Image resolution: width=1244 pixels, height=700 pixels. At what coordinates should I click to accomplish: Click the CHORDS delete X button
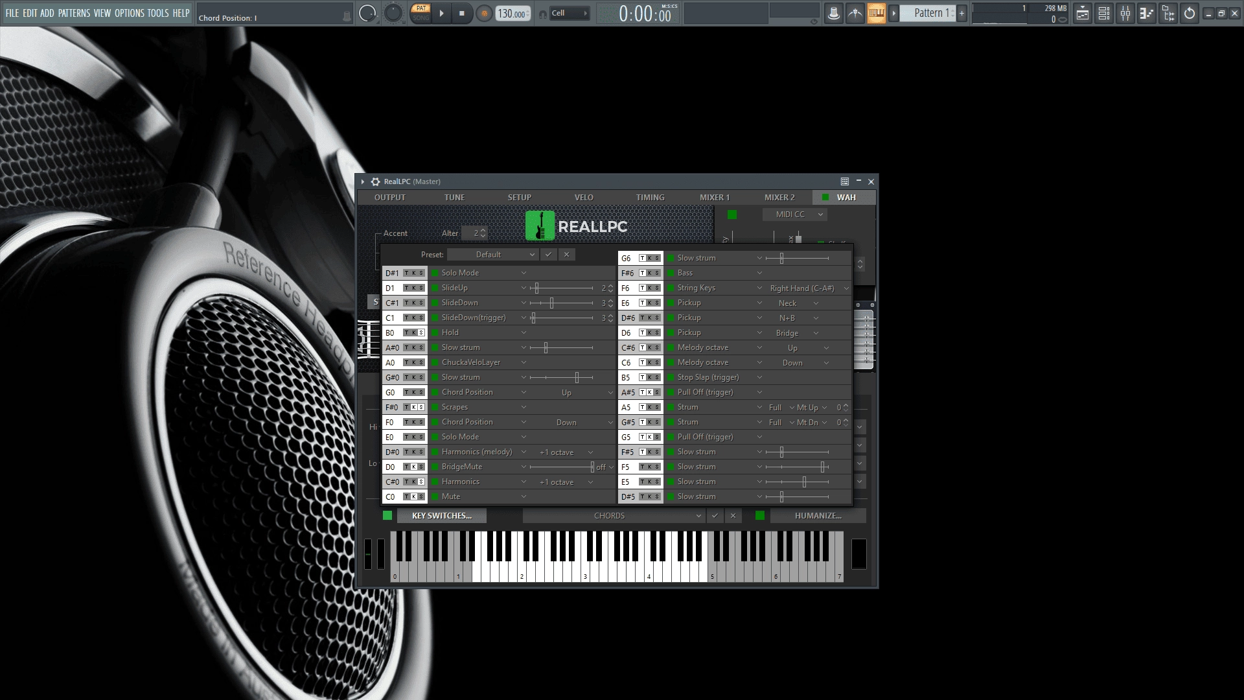pos(733,516)
